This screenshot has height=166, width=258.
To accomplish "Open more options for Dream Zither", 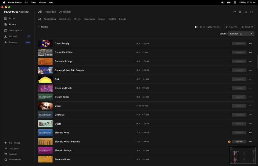I will coord(250,97).
